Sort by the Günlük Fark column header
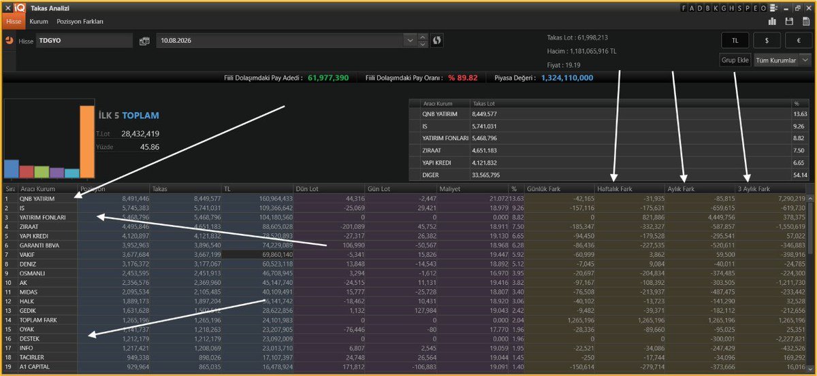 pos(559,188)
